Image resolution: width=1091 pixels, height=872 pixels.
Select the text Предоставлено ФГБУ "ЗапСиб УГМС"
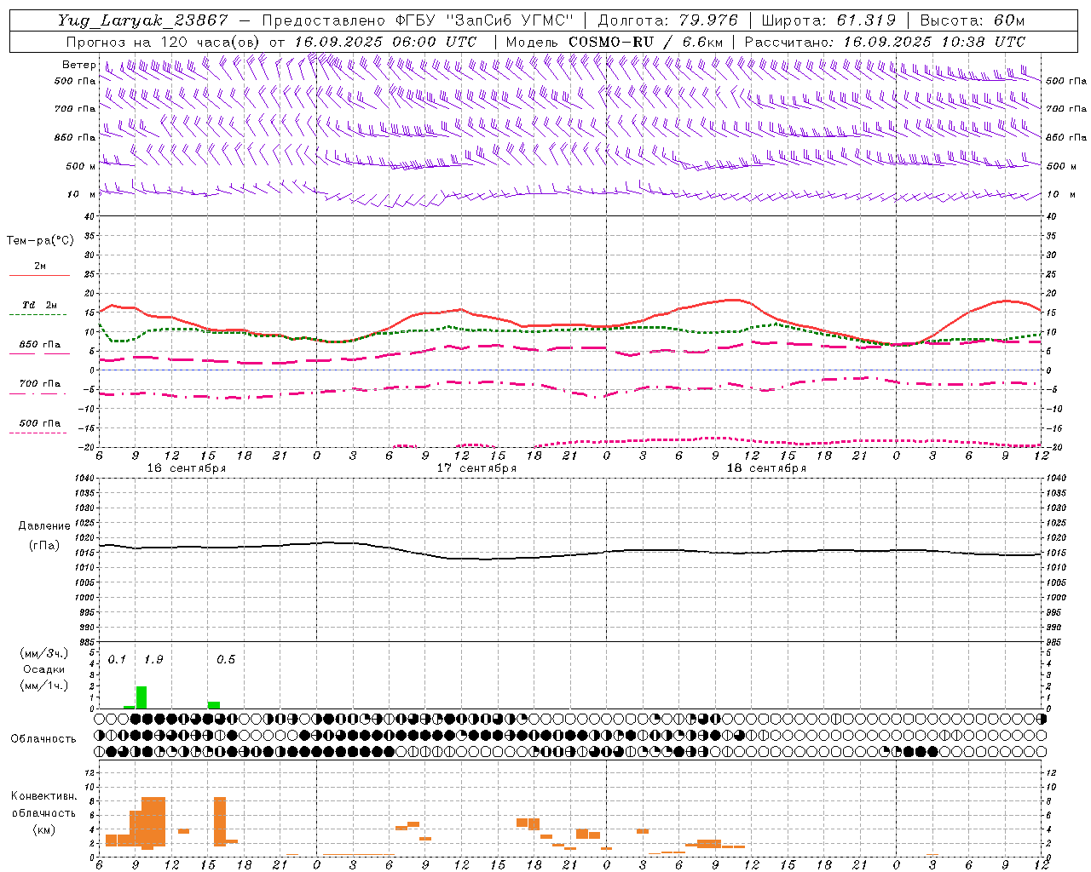419,20
